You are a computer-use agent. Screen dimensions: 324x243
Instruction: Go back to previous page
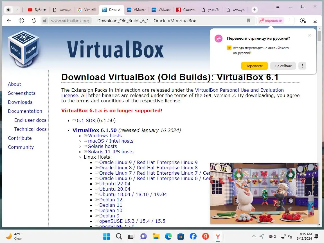tap(9, 21)
